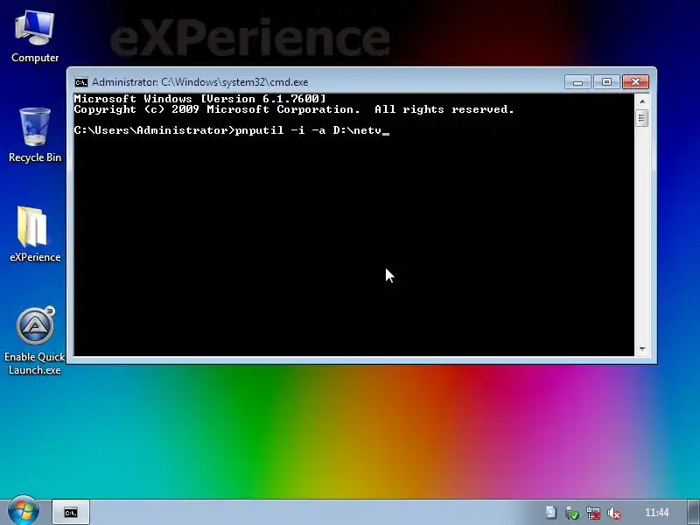Open the cmd window system menu icon

tap(81, 82)
